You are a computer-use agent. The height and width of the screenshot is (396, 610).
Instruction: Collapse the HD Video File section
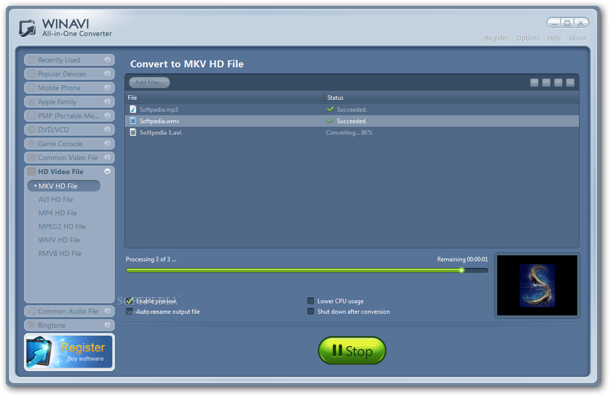pyautogui.click(x=107, y=171)
